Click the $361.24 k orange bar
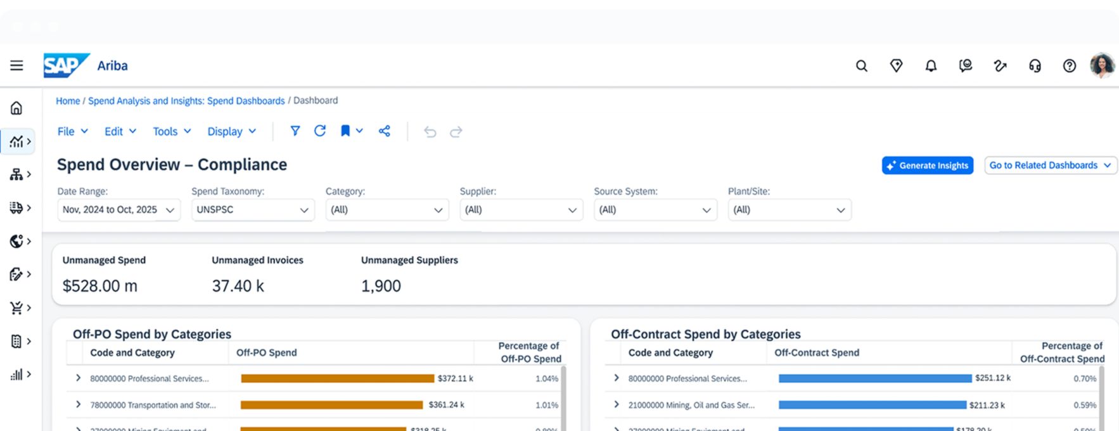Screen dimensions: 1119x431 click(332, 405)
